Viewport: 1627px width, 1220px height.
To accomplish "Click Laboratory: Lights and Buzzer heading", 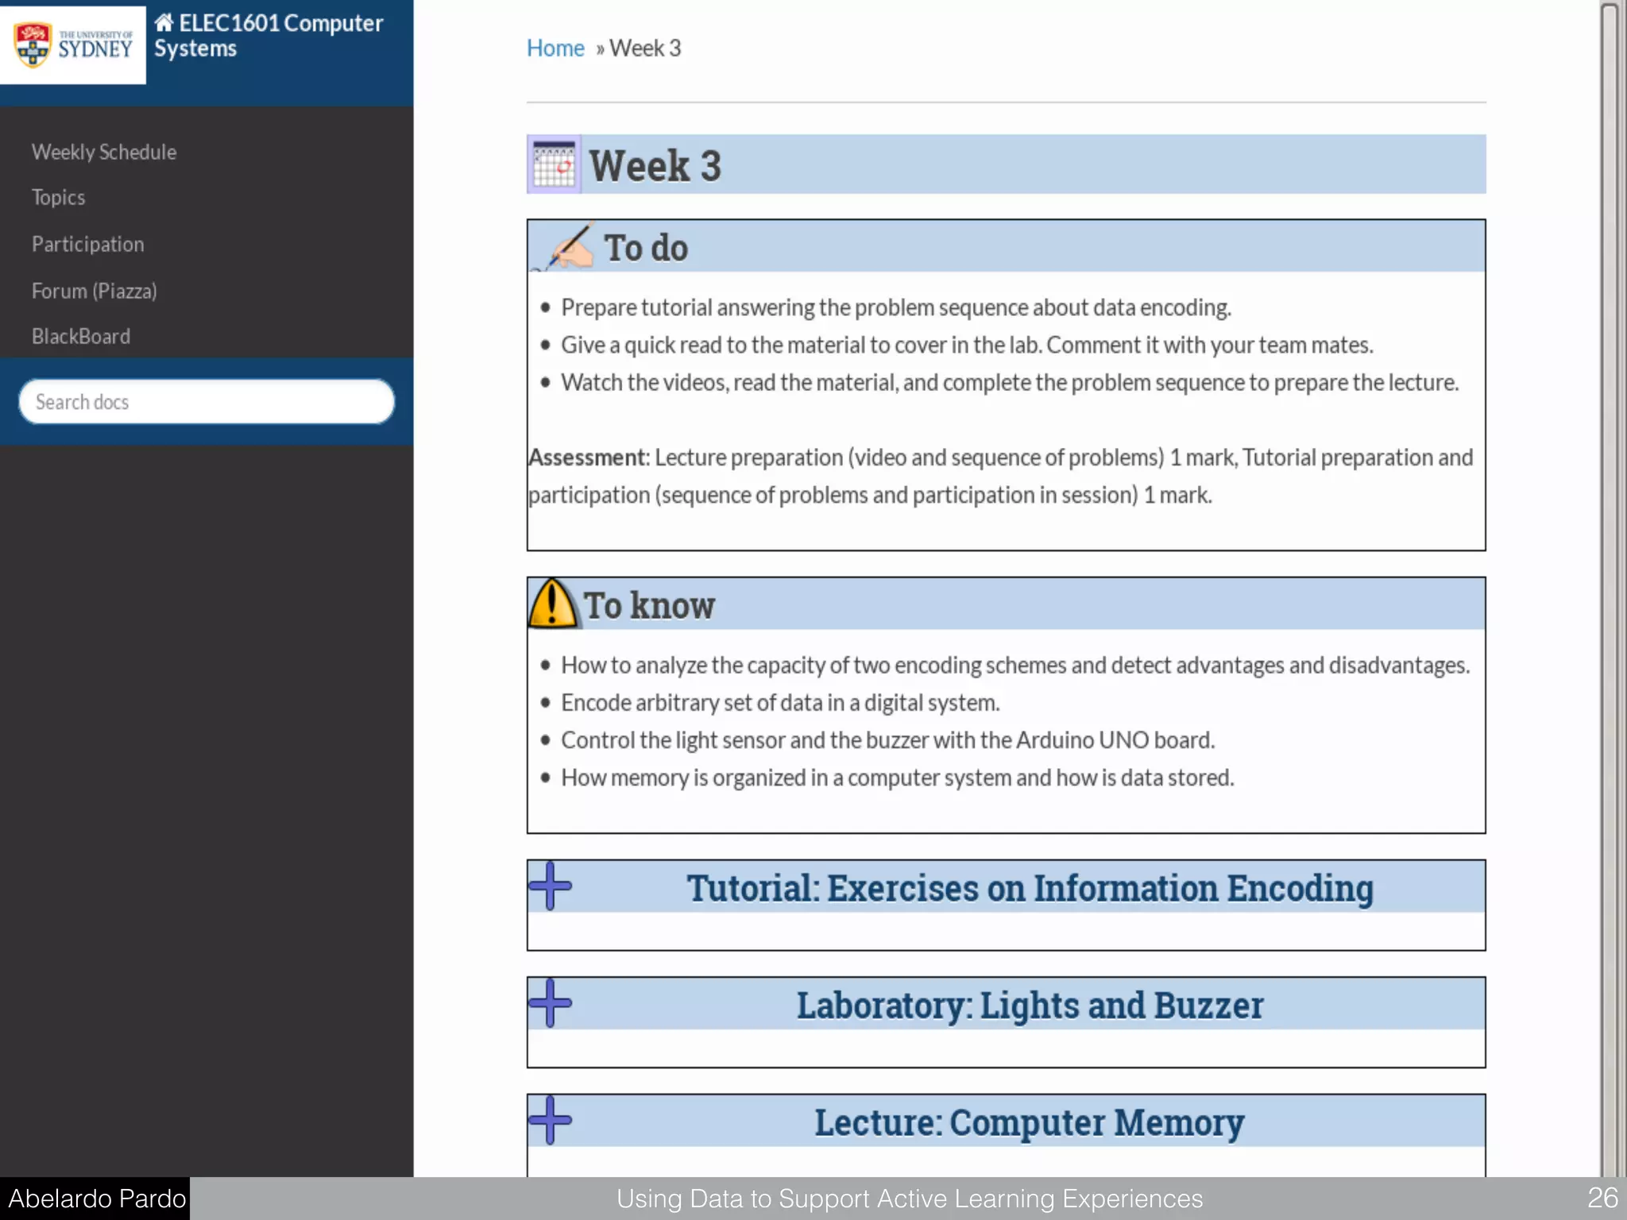I will tap(1030, 1006).
